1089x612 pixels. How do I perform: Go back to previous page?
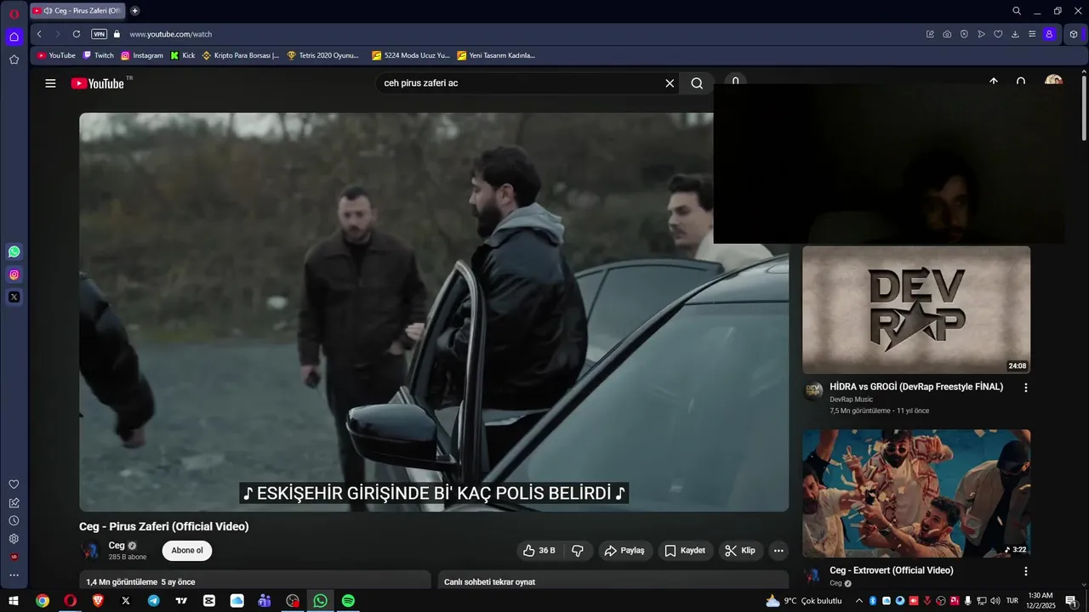click(39, 34)
